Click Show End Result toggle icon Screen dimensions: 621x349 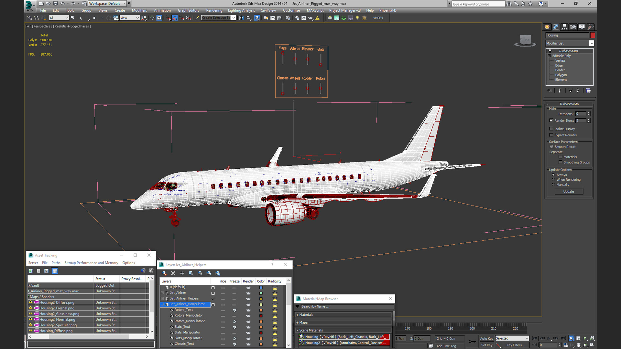coord(560,91)
